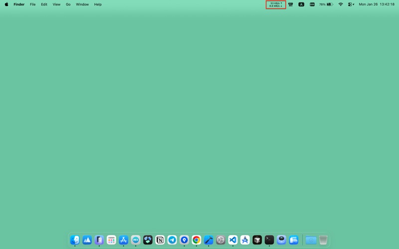399x249 pixels.
Task: Open the Go menu
Action: (68, 4)
